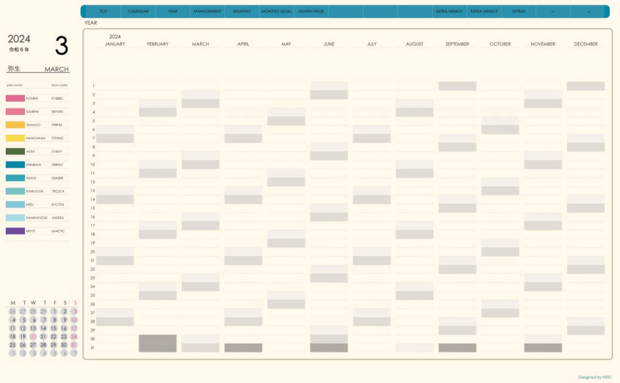The image size is (620, 383).
Task: Click the FEBRUARY column header
Action: click(157, 44)
